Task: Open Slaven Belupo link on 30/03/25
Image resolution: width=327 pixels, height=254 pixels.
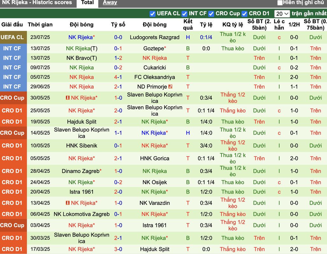Action: (81, 238)
